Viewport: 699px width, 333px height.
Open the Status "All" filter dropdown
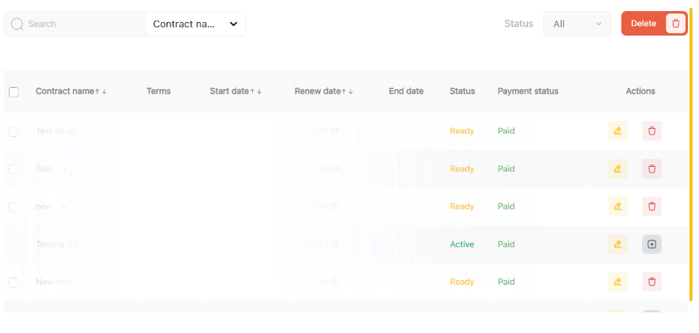(x=577, y=24)
